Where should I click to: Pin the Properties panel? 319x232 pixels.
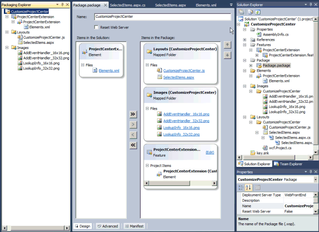tap(311, 172)
